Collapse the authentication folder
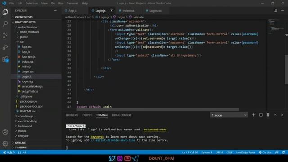Viewport: 288px width, 162px height. (36, 27)
